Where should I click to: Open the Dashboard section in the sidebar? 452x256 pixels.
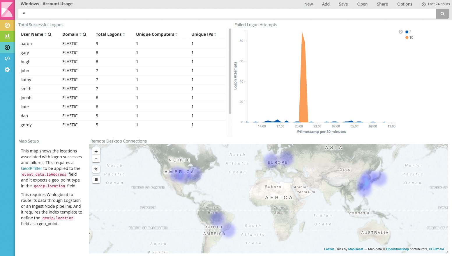pos(7,47)
